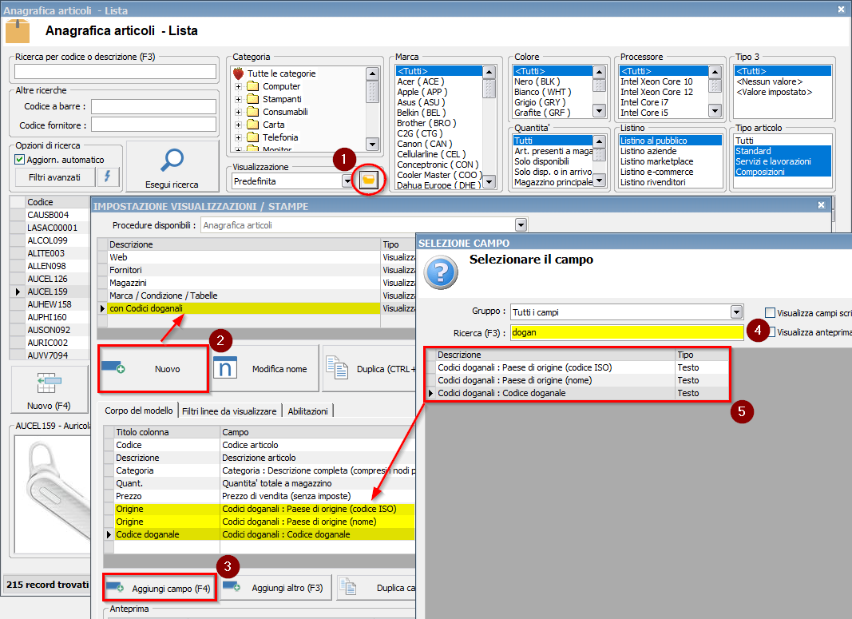
Task: Click the Categoria list scrollbar down arrow
Action: [x=372, y=144]
